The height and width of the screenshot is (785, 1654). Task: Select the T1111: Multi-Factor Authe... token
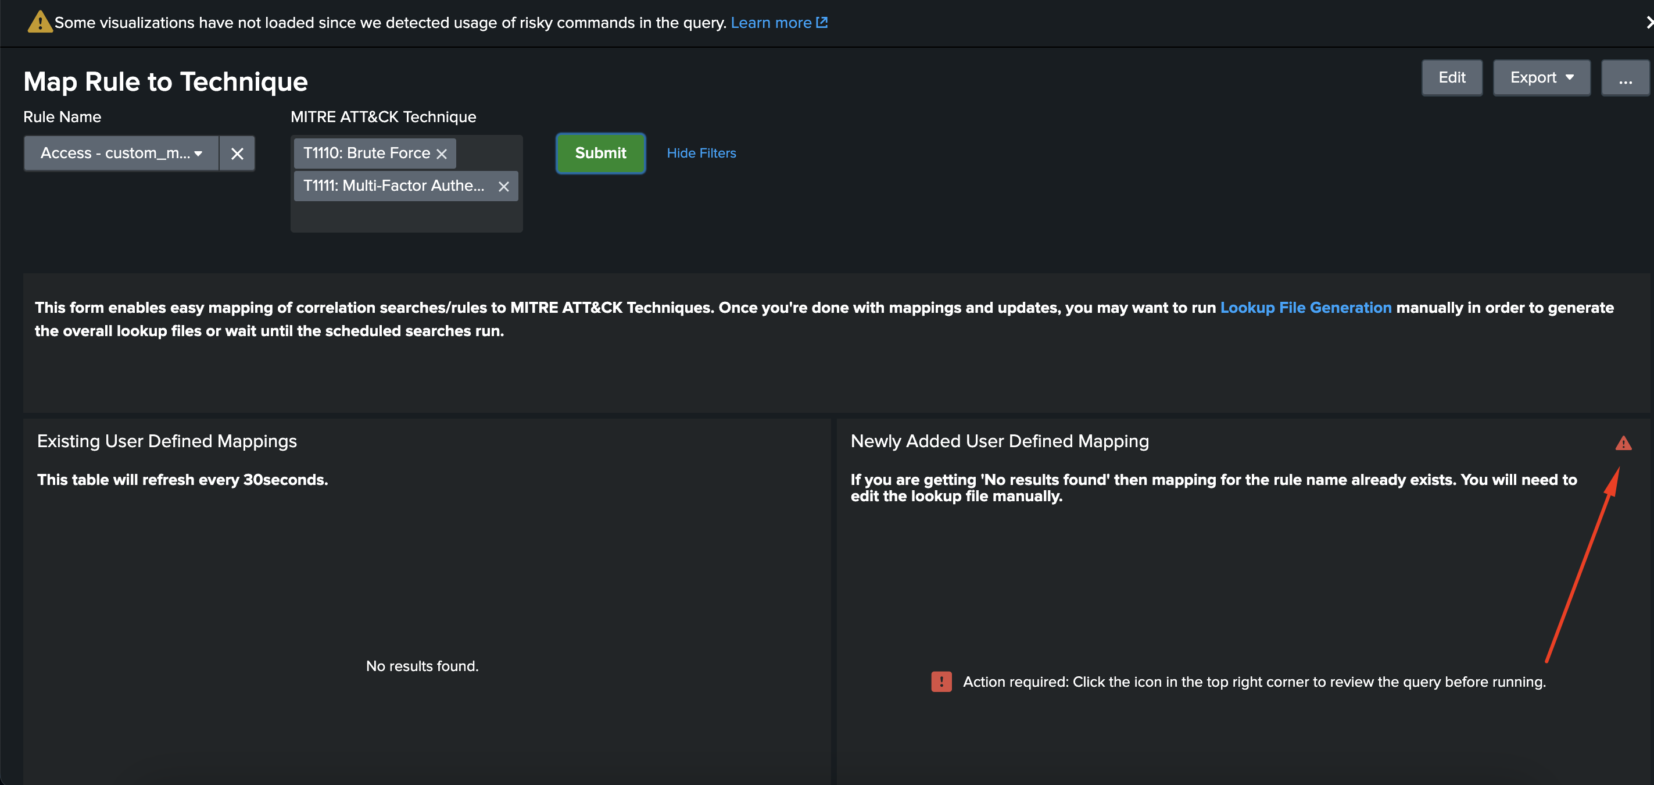[x=393, y=185]
